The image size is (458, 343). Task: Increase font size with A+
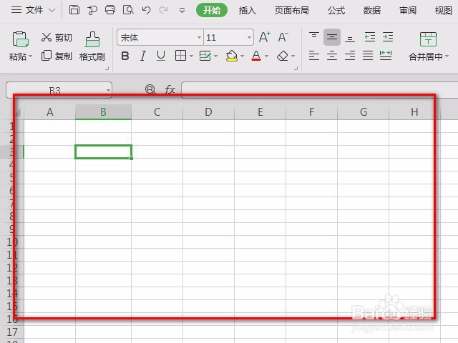pos(265,37)
